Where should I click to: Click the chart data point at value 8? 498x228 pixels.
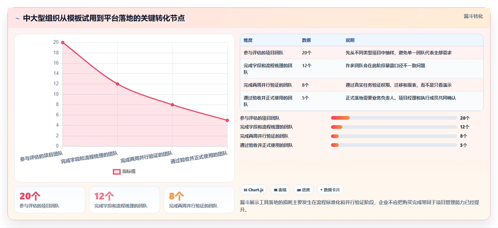click(172, 105)
